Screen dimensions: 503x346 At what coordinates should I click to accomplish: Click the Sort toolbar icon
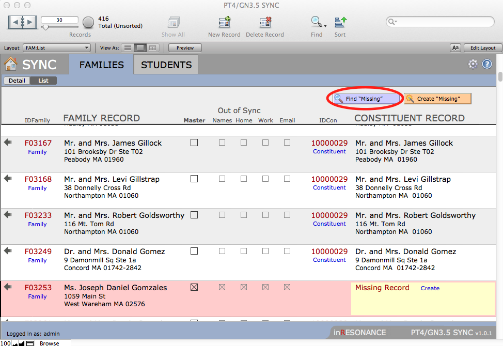(340, 23)
